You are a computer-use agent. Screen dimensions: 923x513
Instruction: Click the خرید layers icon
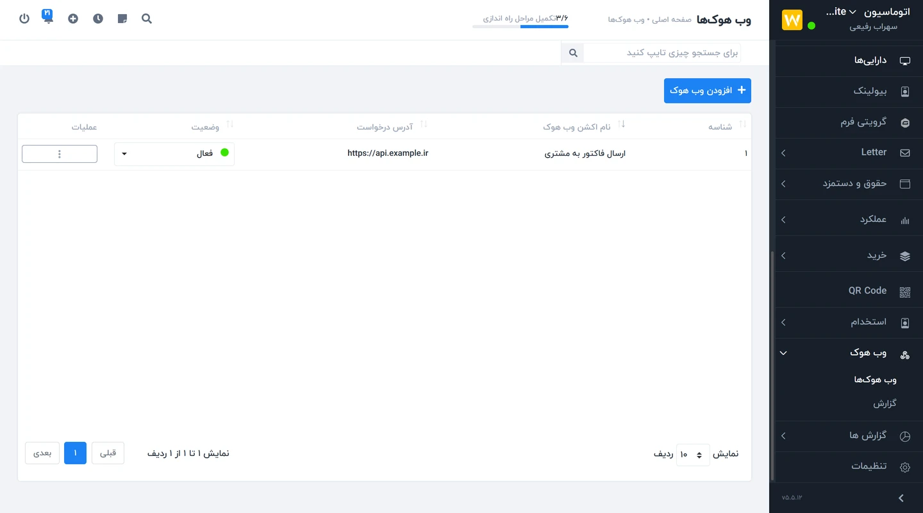905,256
